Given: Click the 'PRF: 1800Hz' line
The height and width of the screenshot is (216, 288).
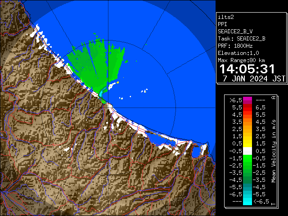Looking at the screenshot, I should pos(235,46).
